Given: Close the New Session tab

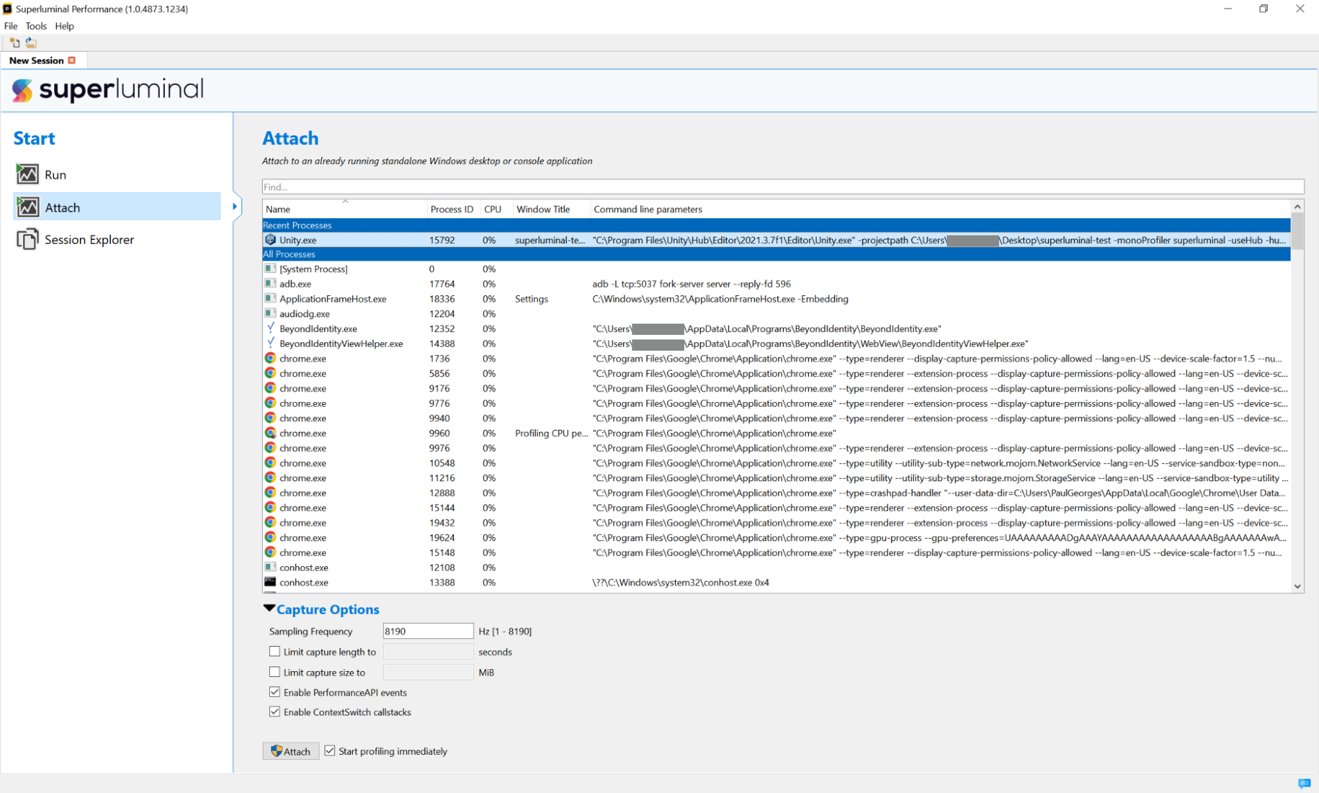Looking at the screenshot, I should (72, 61).
